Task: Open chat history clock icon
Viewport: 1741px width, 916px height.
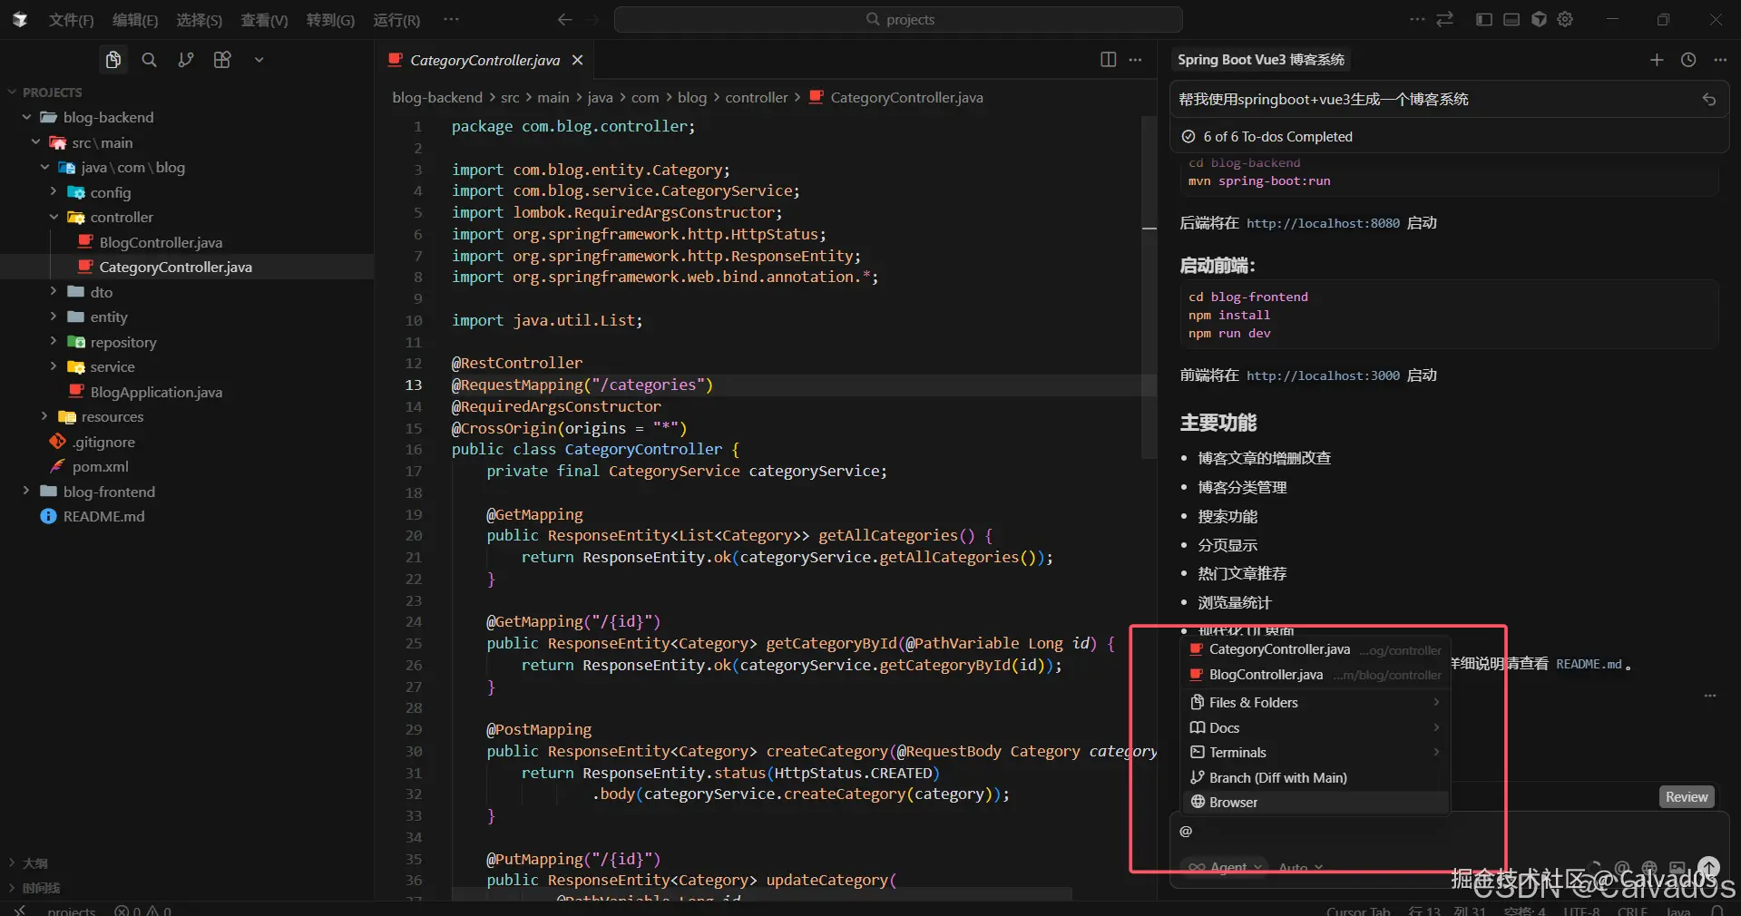Action: coord(1687,60)
